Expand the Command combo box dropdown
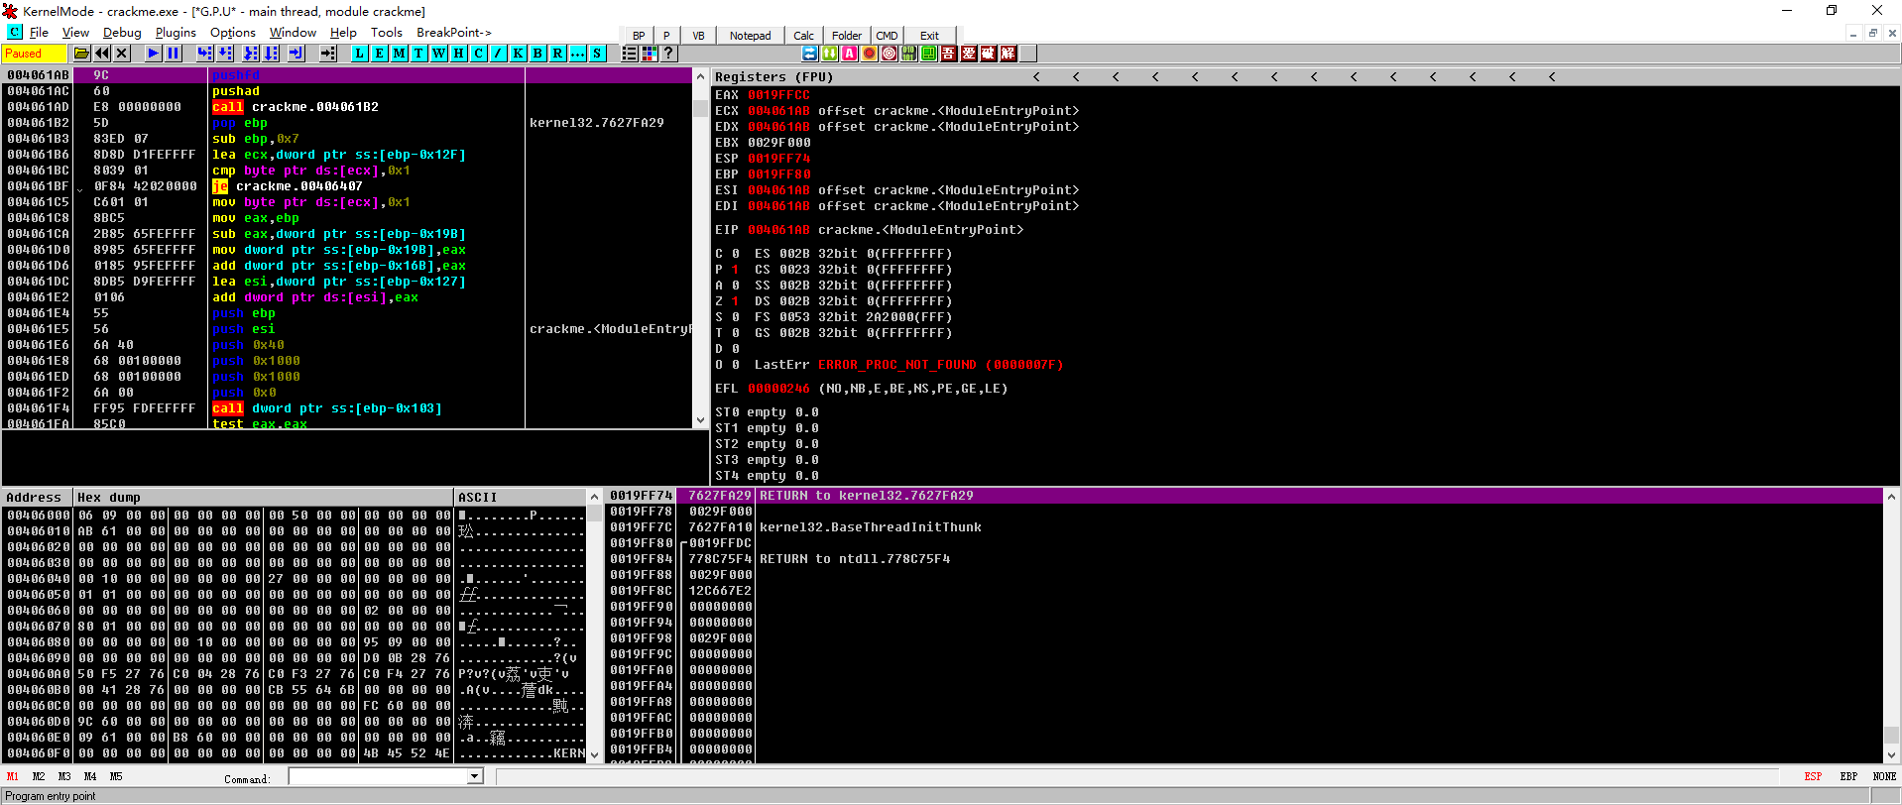Viewport: 1902px width, 805px height. click(475, 777)
